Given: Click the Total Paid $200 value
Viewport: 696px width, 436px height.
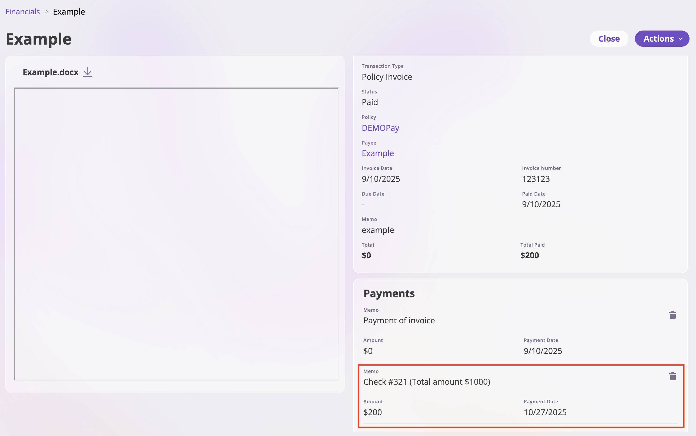Looking at the screenshot, I should click(529, 255).
